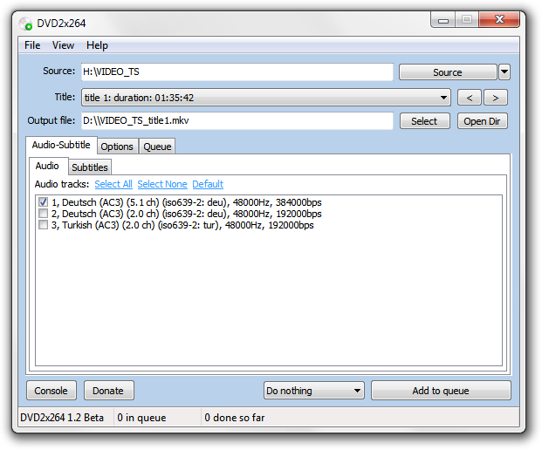This screenshot has width=542, height=450.
Task: Select the Audio sub-tab
Action: click(x=47, y=166)
